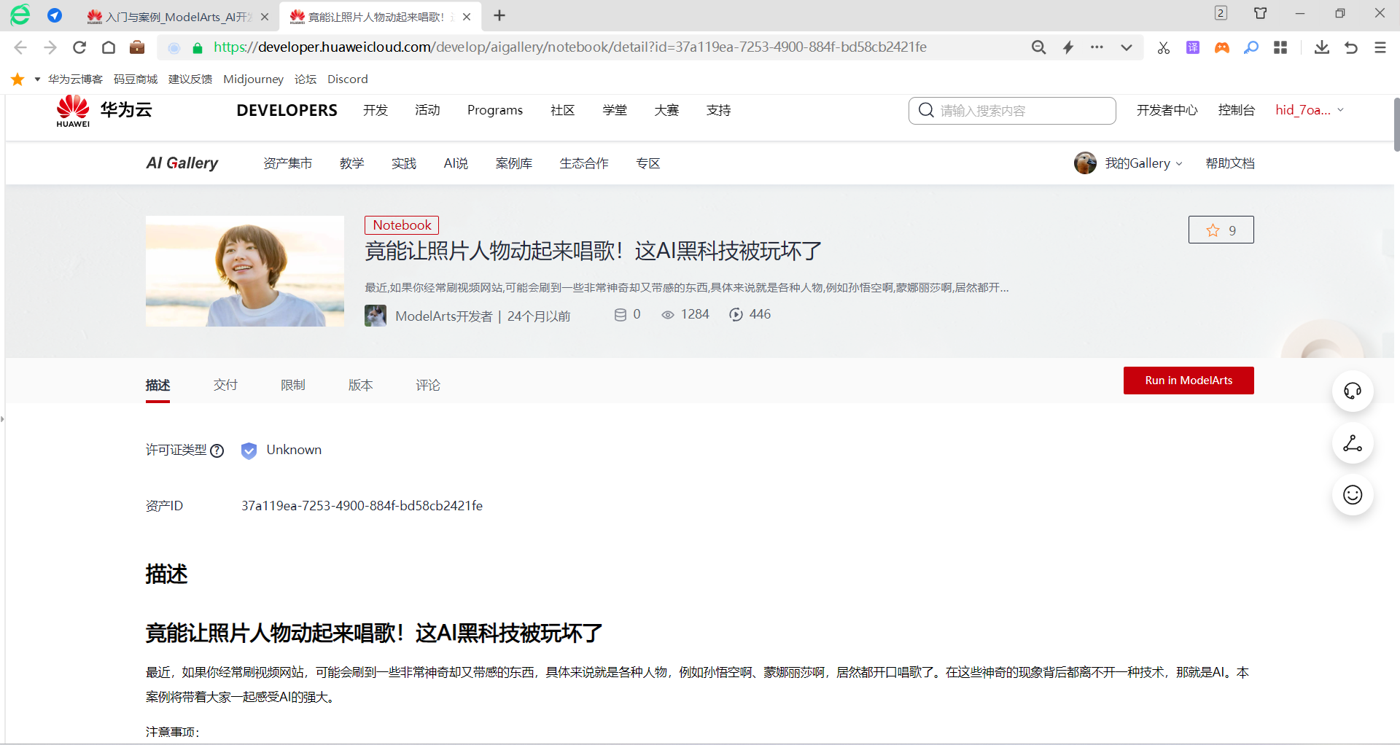Image resolution: width=1400 pixels, height=745 pixels.
Task: Star this notebook with the favorite button
Action: pos(1221,230)
